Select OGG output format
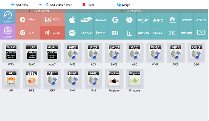 (196, 53)
